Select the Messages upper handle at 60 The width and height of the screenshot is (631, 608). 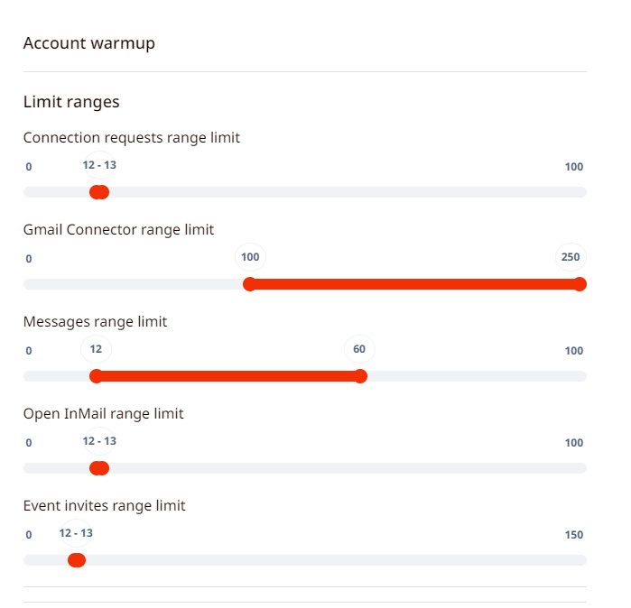point(360,376)
